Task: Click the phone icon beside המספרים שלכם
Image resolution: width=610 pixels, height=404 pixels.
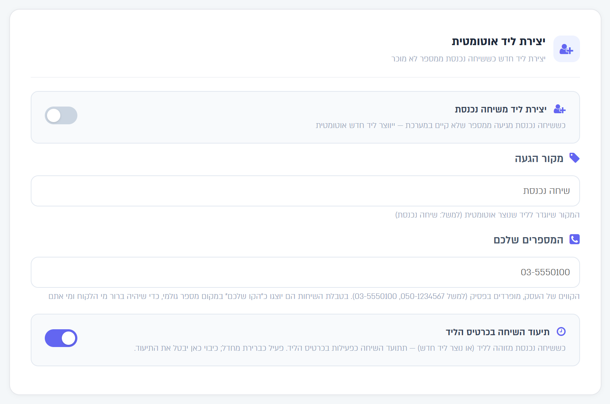Action: tap(574, 239)
